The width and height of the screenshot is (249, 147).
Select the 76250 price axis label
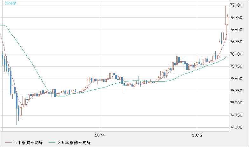pyautogui.click(x=236, y=42)
